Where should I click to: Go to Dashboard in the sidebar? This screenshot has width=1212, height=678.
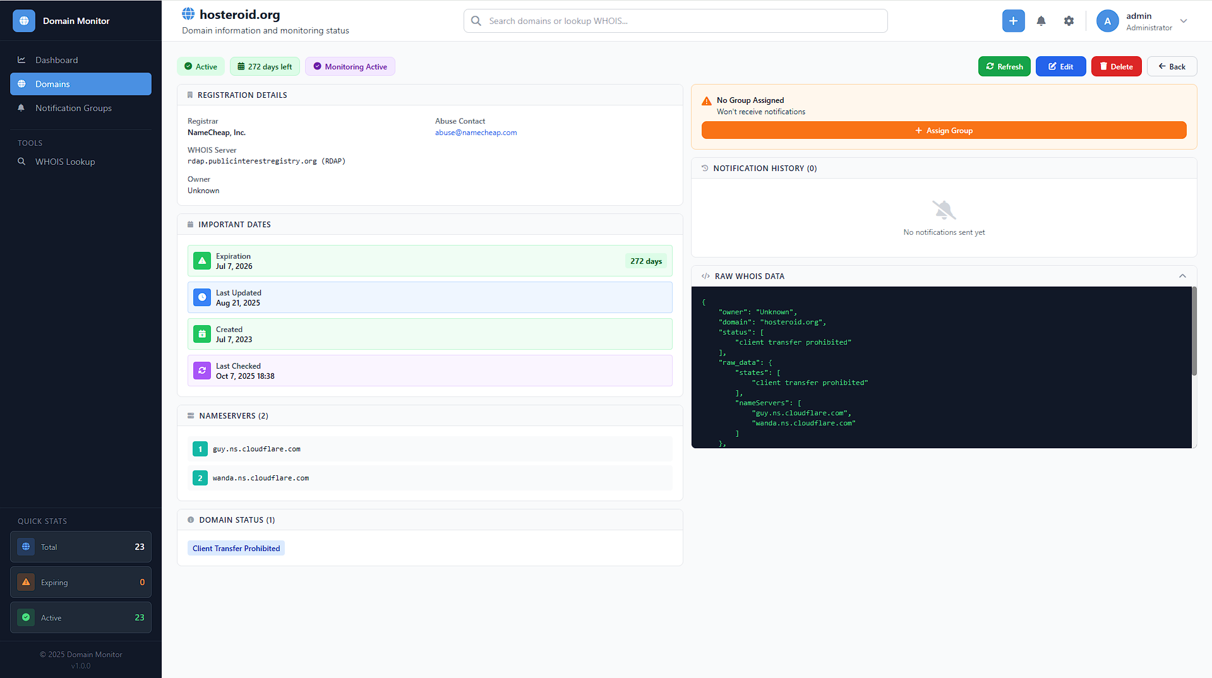57,60
